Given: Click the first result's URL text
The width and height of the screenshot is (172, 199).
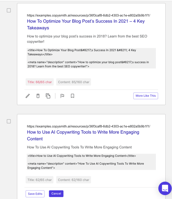Looking at the screenshot, I should pyautogui.click(x=89, y=15).
